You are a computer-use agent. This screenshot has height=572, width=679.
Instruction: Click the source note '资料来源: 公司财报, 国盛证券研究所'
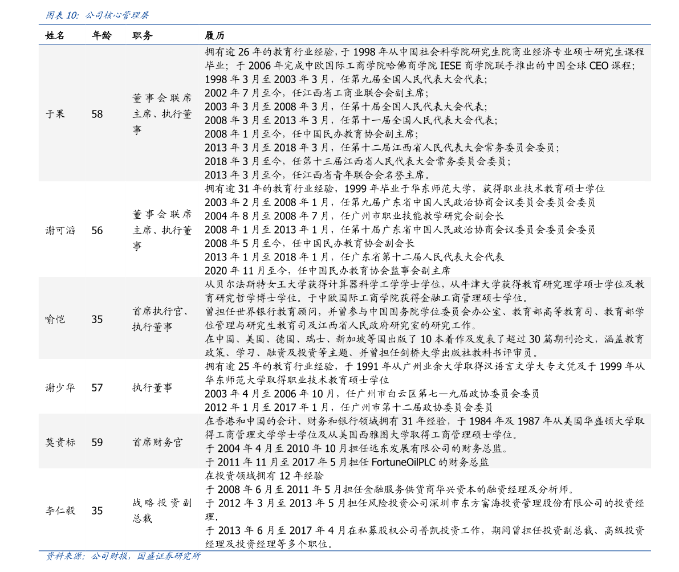click(x=123, y=556)
